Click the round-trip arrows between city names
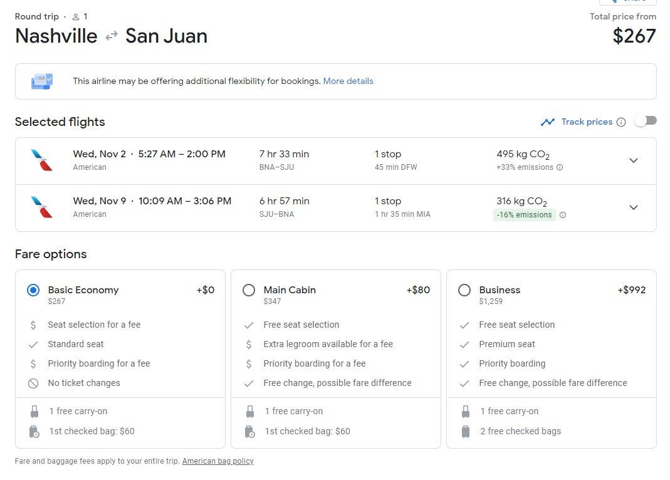Viewport: 670px width, 480px height. click(112, 36)
